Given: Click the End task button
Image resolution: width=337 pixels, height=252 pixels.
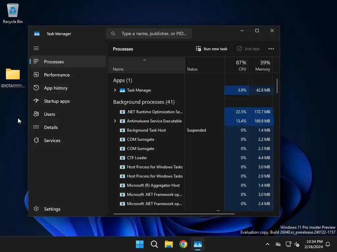Looking at the screenshot, I should (248, 49).
